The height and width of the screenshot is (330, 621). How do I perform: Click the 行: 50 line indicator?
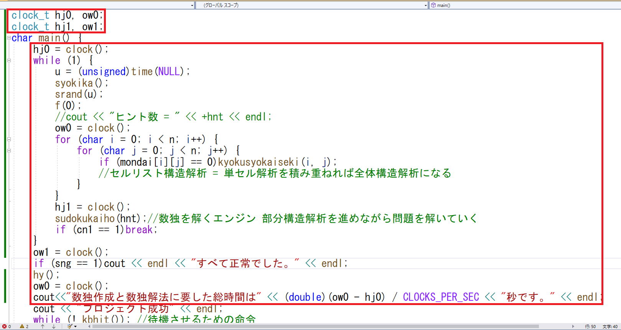tap(590, 327)
